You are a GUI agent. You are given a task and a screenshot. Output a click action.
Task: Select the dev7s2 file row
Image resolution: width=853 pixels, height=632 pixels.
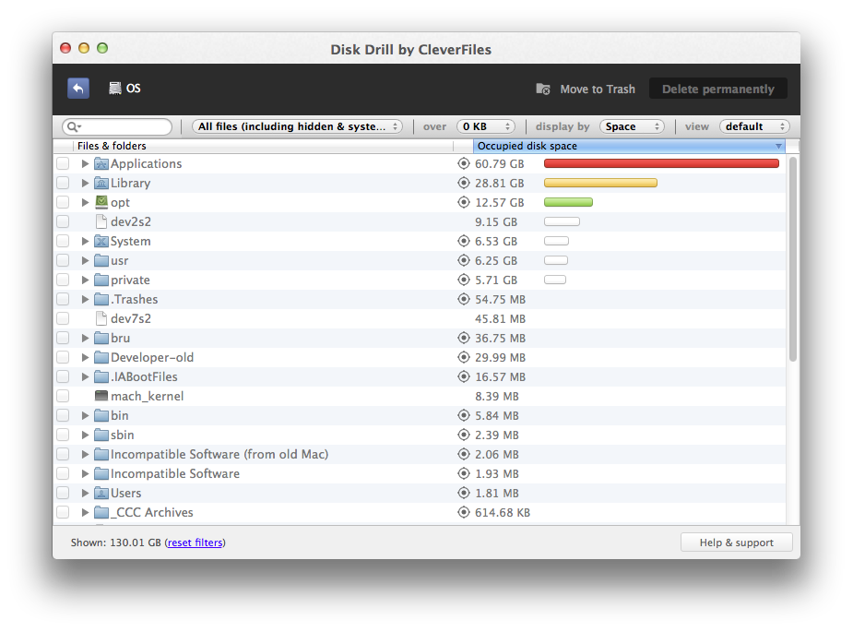419,318
